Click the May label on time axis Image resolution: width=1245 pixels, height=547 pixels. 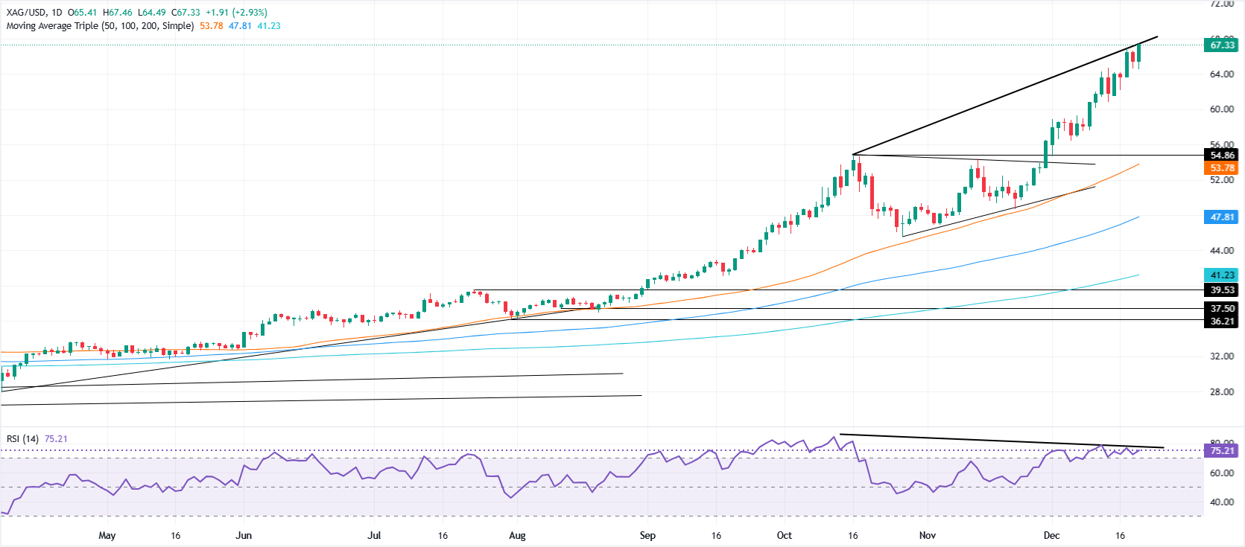click(x=107, y=536)
